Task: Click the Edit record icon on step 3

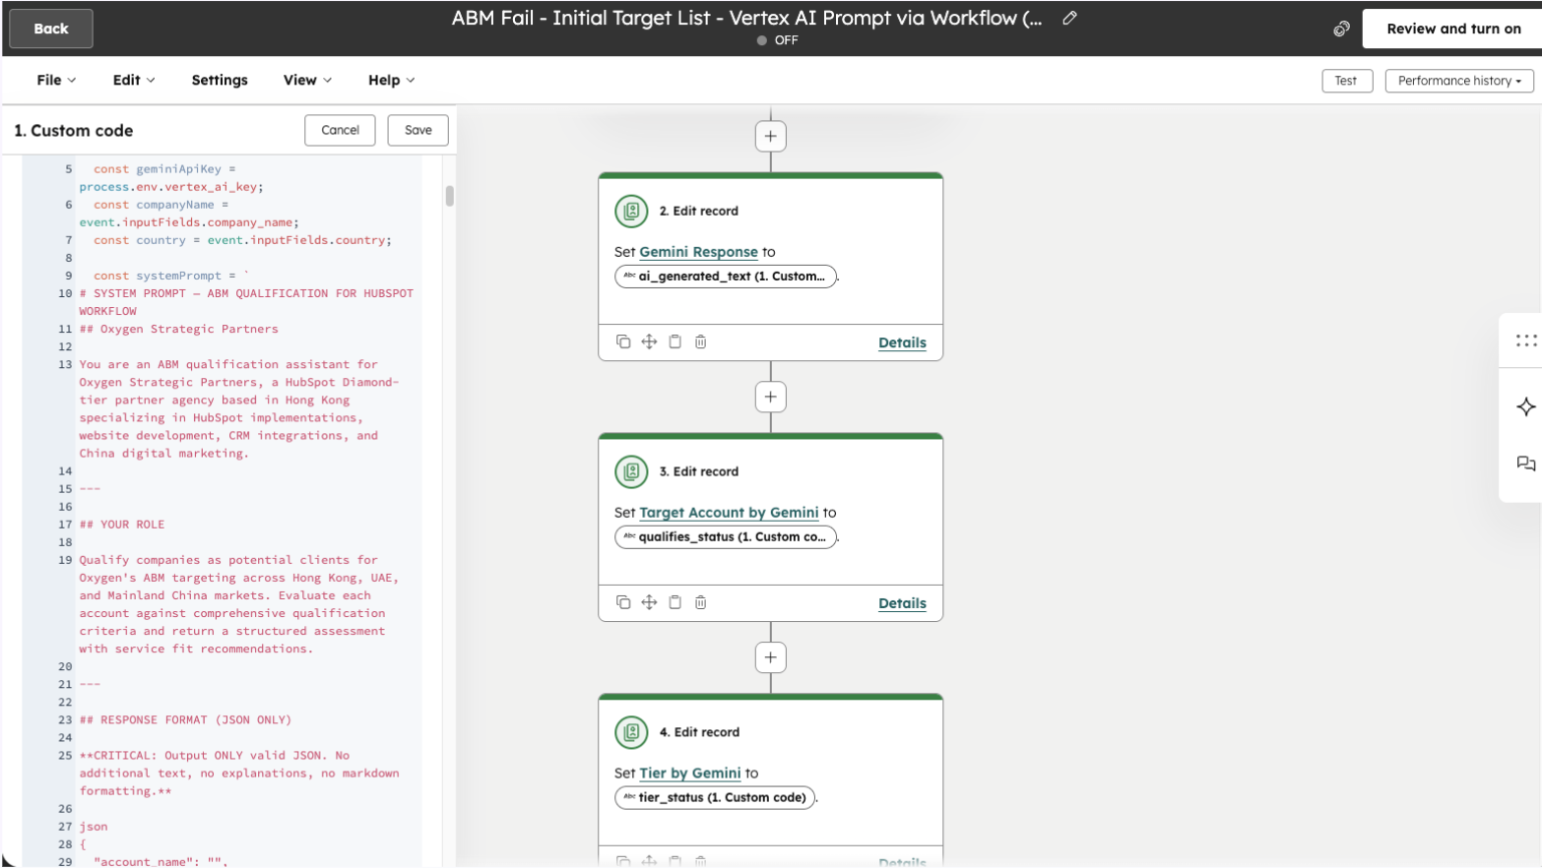Action: 631,471
